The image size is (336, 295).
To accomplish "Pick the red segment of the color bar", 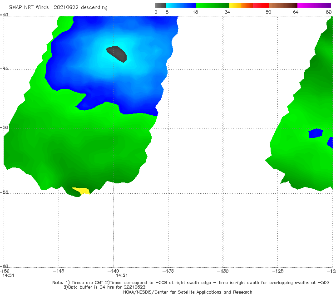I will pos(261,5).
